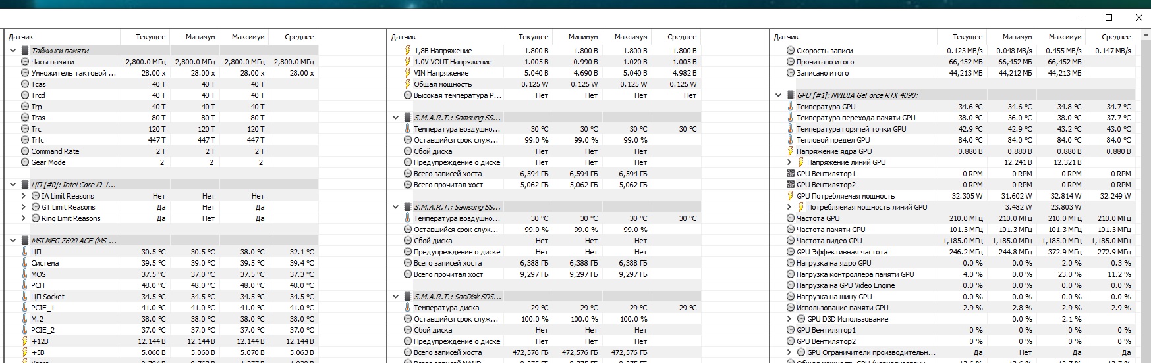Collapse the Тайминги памяти sensor group
1151x363 pixels.
(x=13, y=51)
